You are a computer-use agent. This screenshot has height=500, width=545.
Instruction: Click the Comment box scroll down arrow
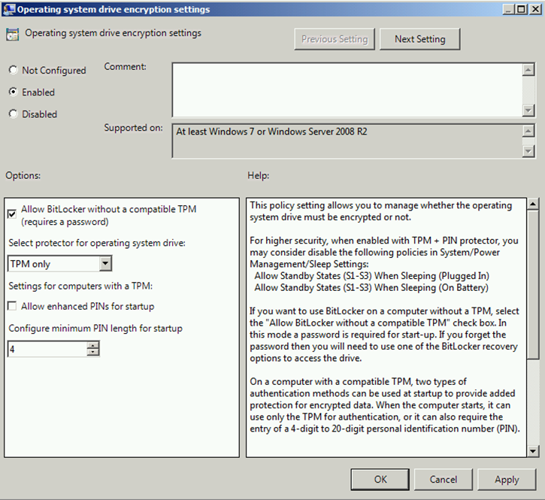(528, 111)
